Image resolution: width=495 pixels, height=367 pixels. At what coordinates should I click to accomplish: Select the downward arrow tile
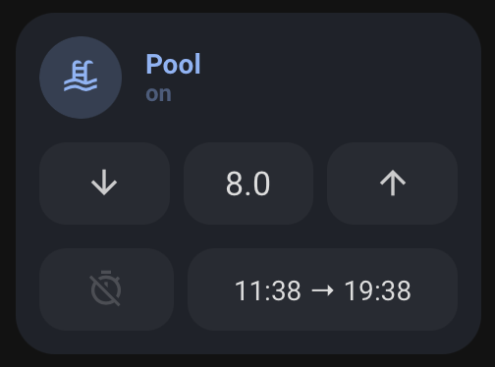(104, 183)
